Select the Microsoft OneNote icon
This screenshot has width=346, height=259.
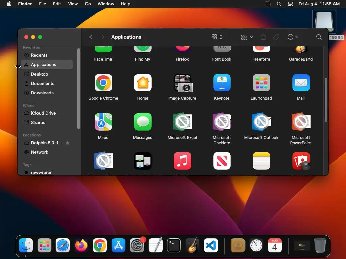pos(222,122)
